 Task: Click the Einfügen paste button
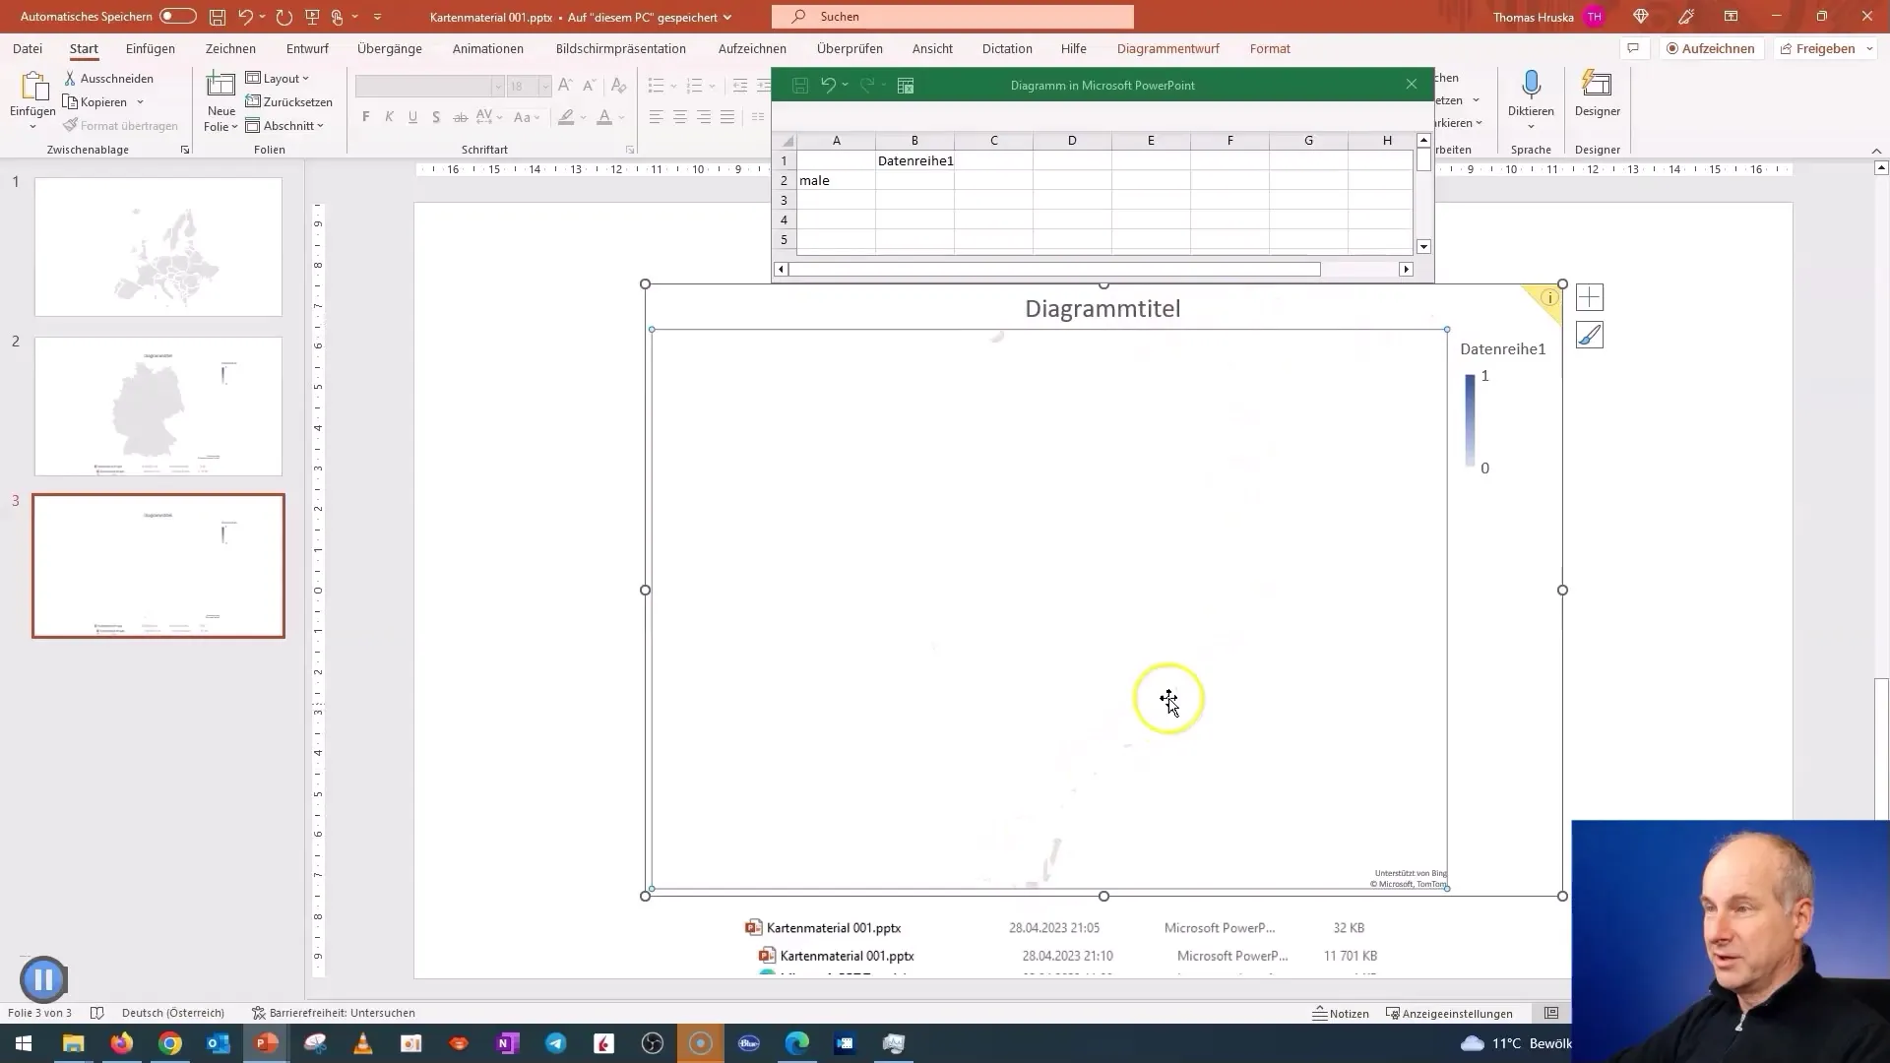pos(32,101)
